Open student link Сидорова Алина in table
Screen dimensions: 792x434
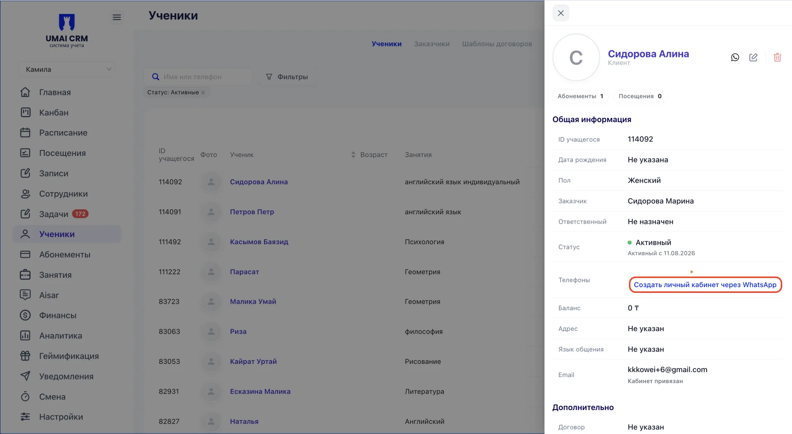(259, 182)
